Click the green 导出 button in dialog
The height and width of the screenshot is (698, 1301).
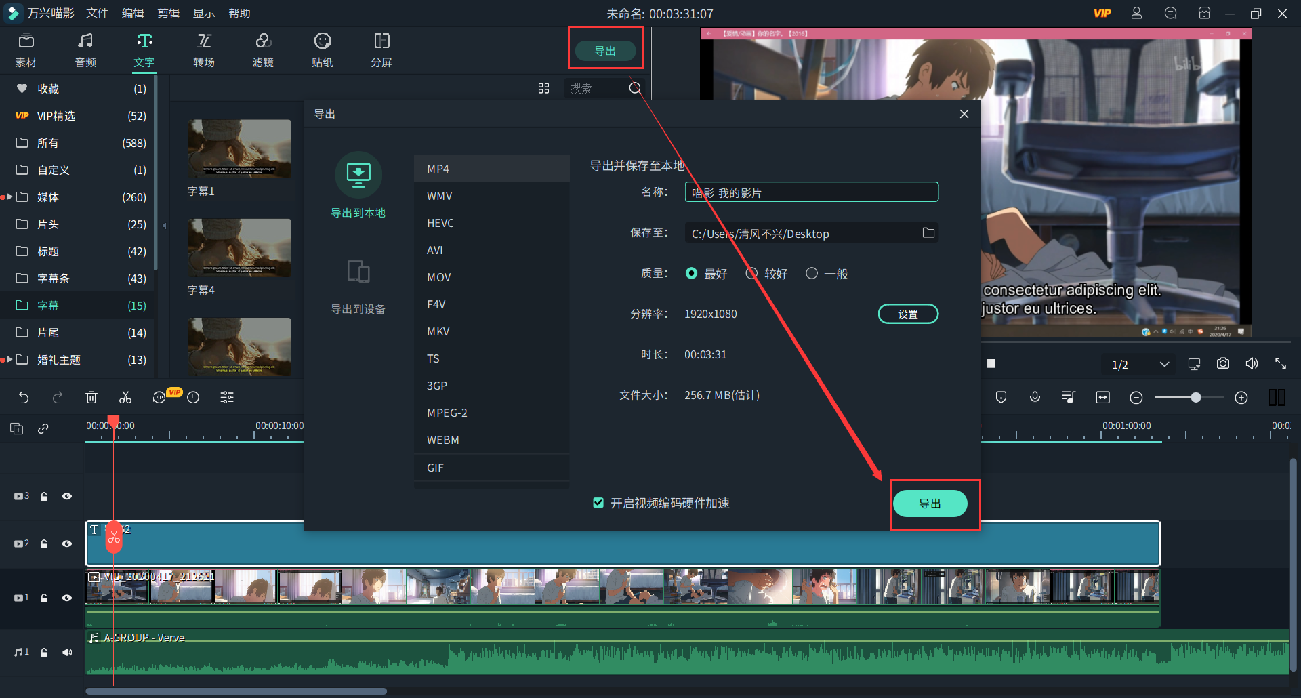click(x=930, y=504)
